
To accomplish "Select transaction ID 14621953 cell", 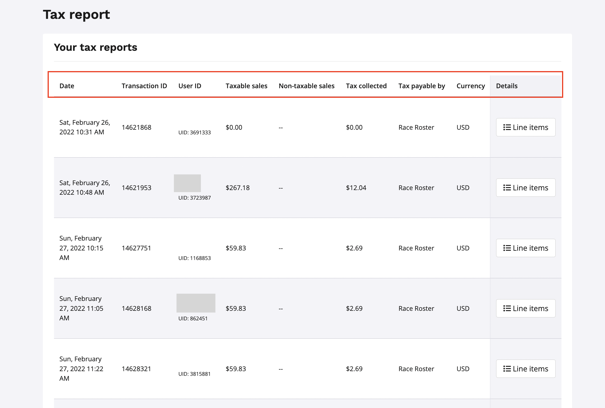I will click(136, 188).
